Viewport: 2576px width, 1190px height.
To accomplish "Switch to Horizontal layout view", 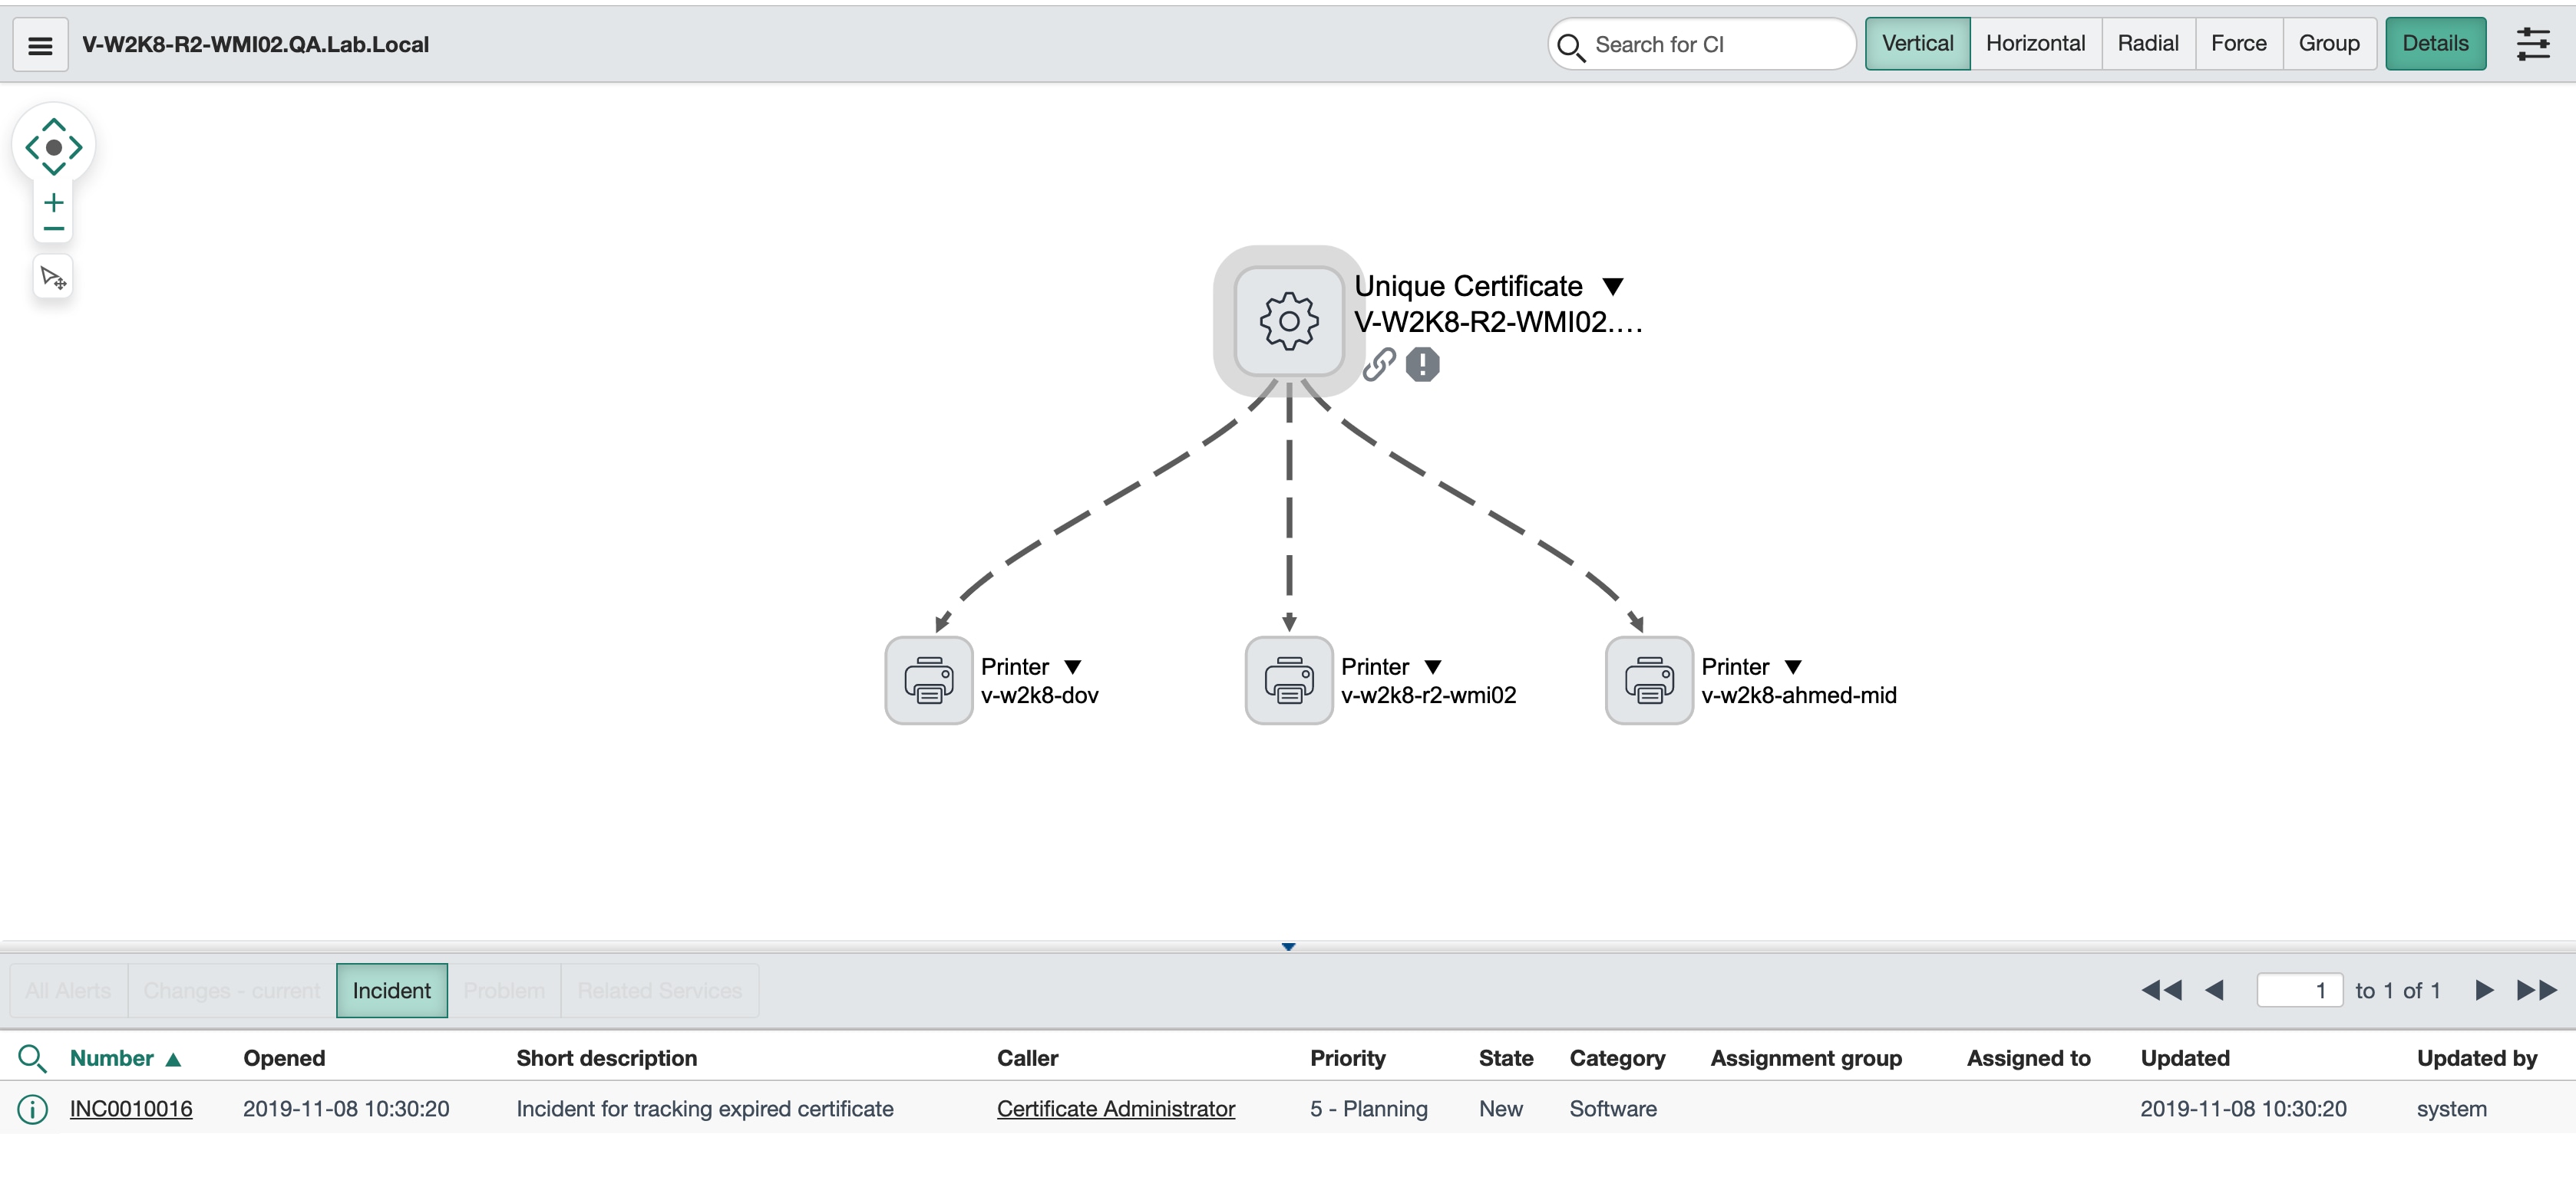I will click(x=2036, y=43).
